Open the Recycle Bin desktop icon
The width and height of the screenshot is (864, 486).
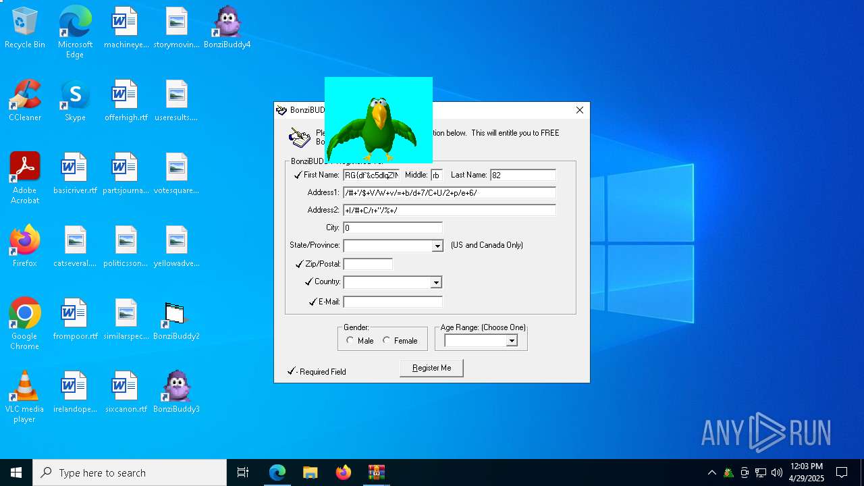point(25,28)
